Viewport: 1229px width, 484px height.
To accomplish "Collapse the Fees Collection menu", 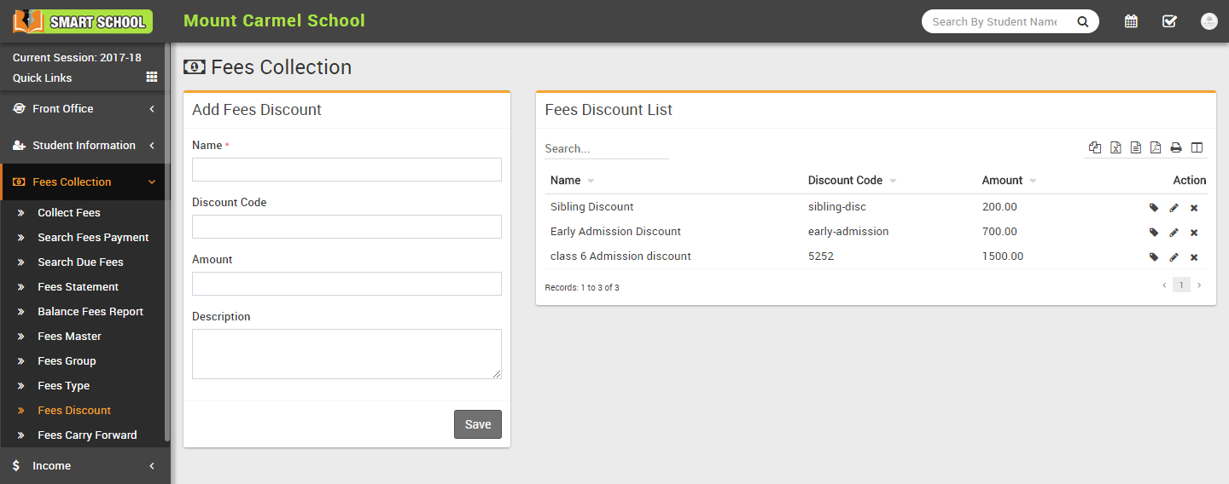I will (84, 182).
